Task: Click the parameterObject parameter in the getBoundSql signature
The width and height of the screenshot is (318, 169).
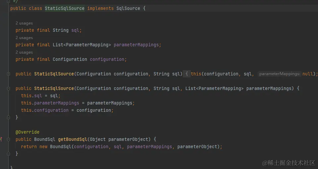Action: [128, 140]
